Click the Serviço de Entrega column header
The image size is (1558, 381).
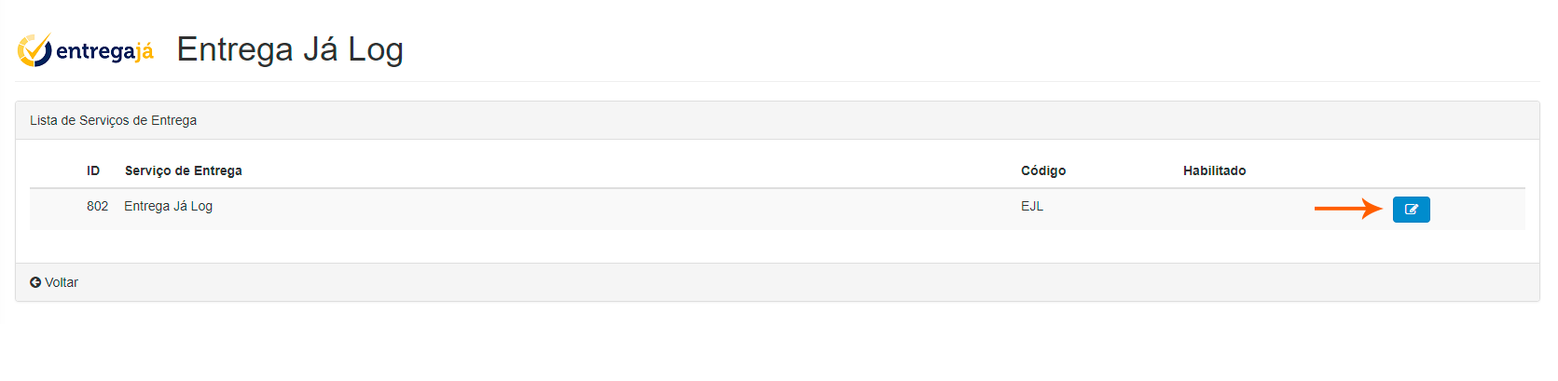[x=184, y=170]
